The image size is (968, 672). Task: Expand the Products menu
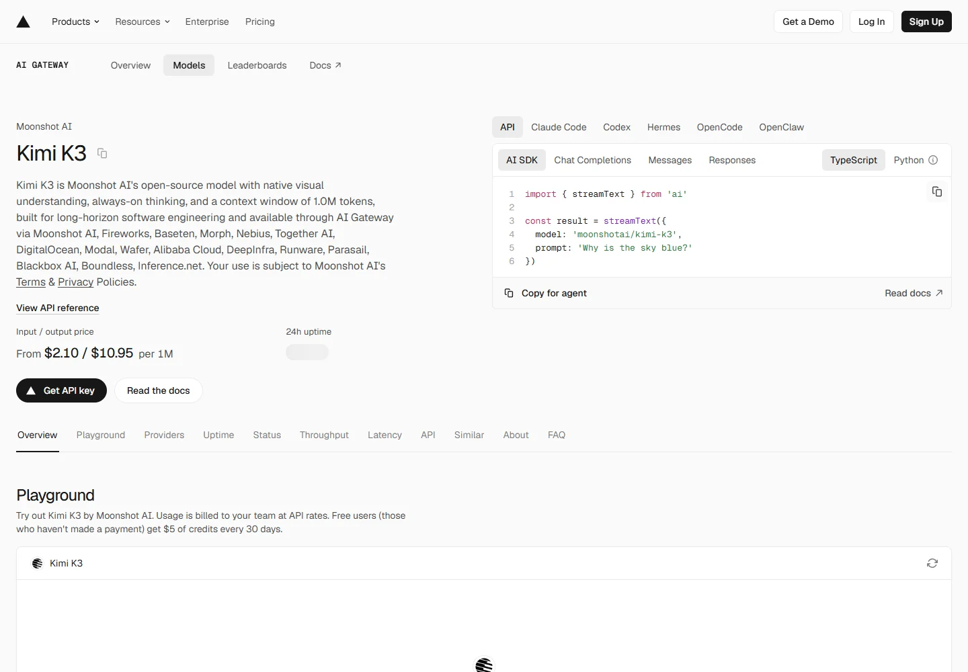pos(75,22)
